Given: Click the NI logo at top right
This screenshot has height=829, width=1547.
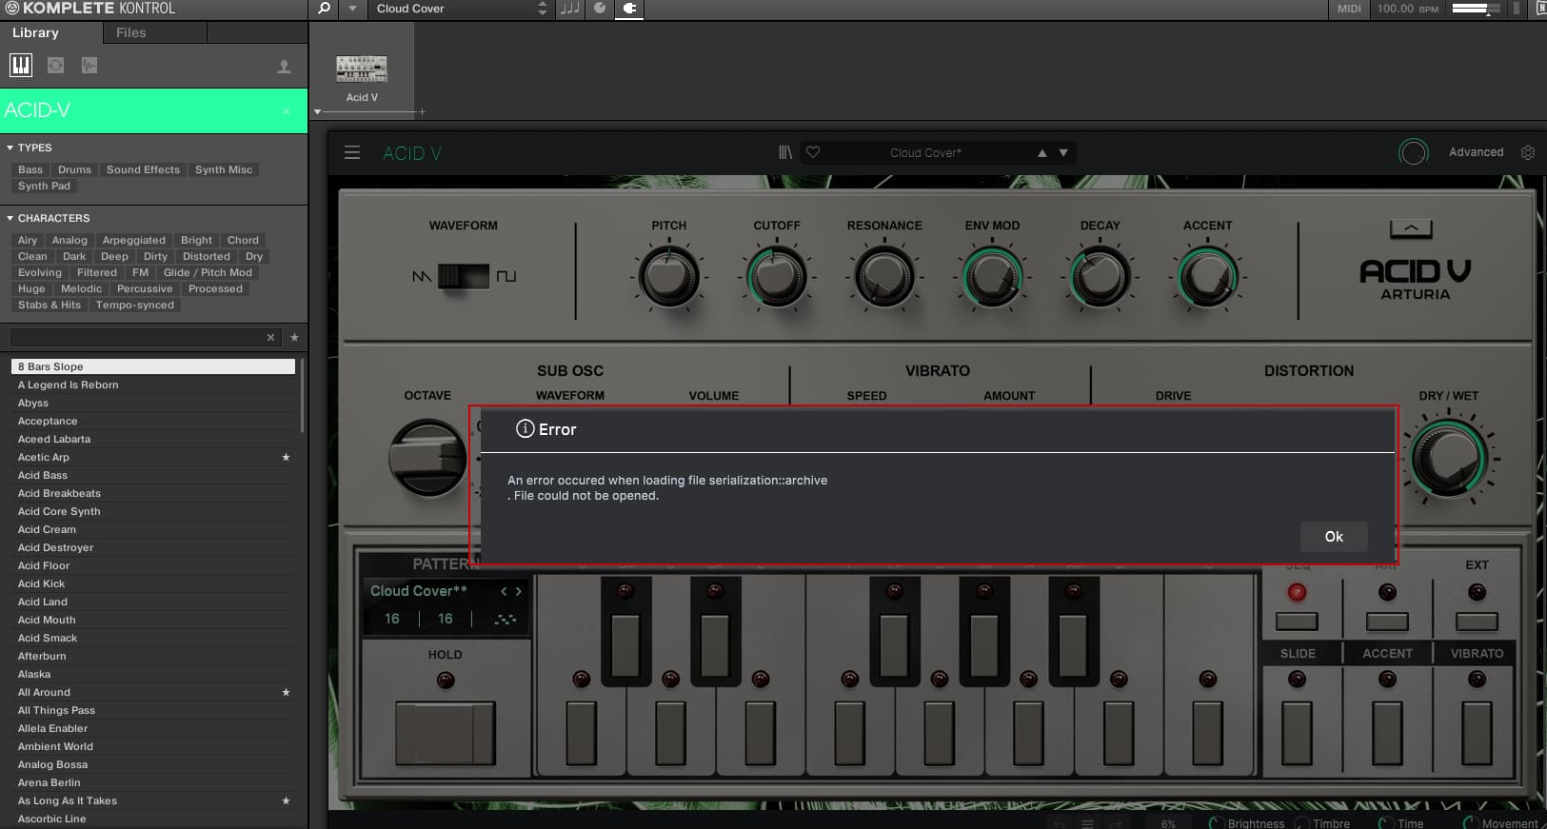Looking at the screenshot, I should [1540, 9].
